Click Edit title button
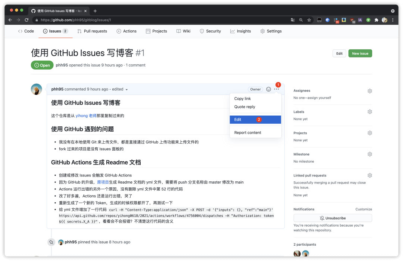403x261 pixels. point(339,53)
